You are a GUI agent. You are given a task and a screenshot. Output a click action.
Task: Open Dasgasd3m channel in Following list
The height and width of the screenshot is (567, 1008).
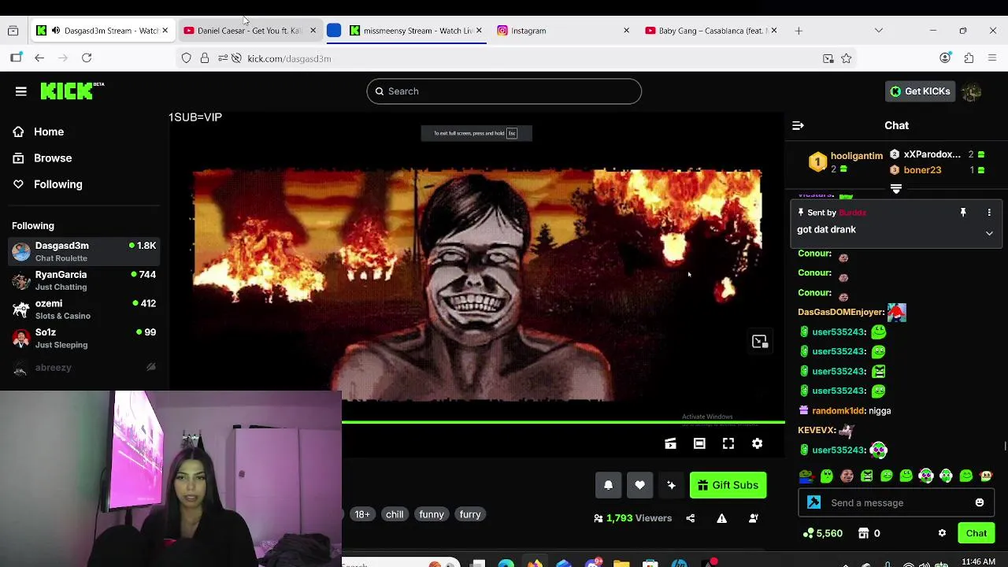tap(84, 252)
